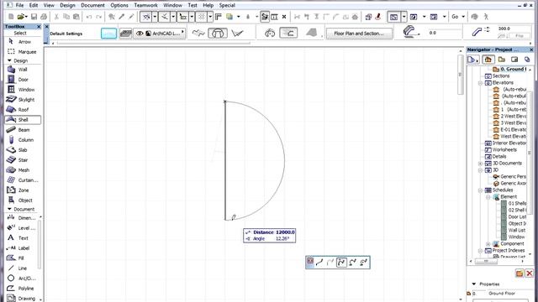Image resolution: width=538 pixels, height=302 pixels.
Task: Open the Design menu
Action: pos(67,5)
